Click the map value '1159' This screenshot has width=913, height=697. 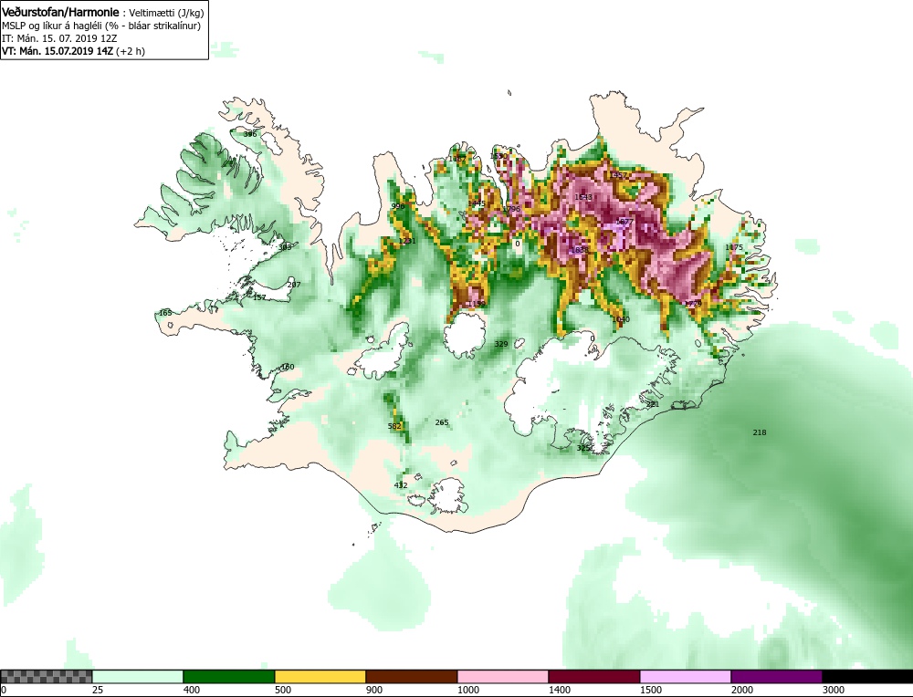point(477,304)
